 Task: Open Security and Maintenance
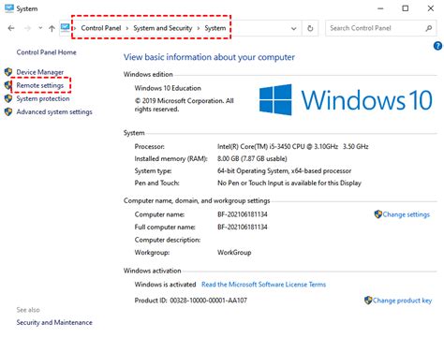tap(54, 322)
